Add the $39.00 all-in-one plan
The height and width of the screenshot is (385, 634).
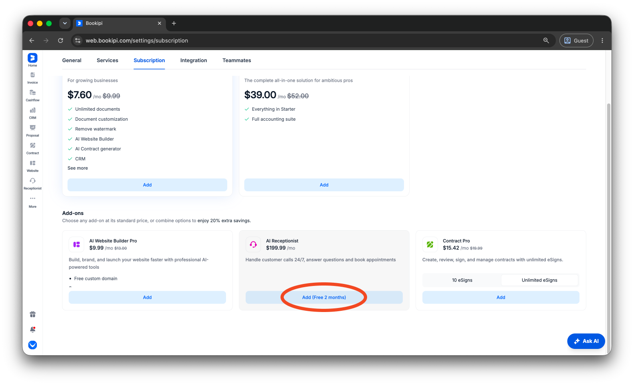324,185
